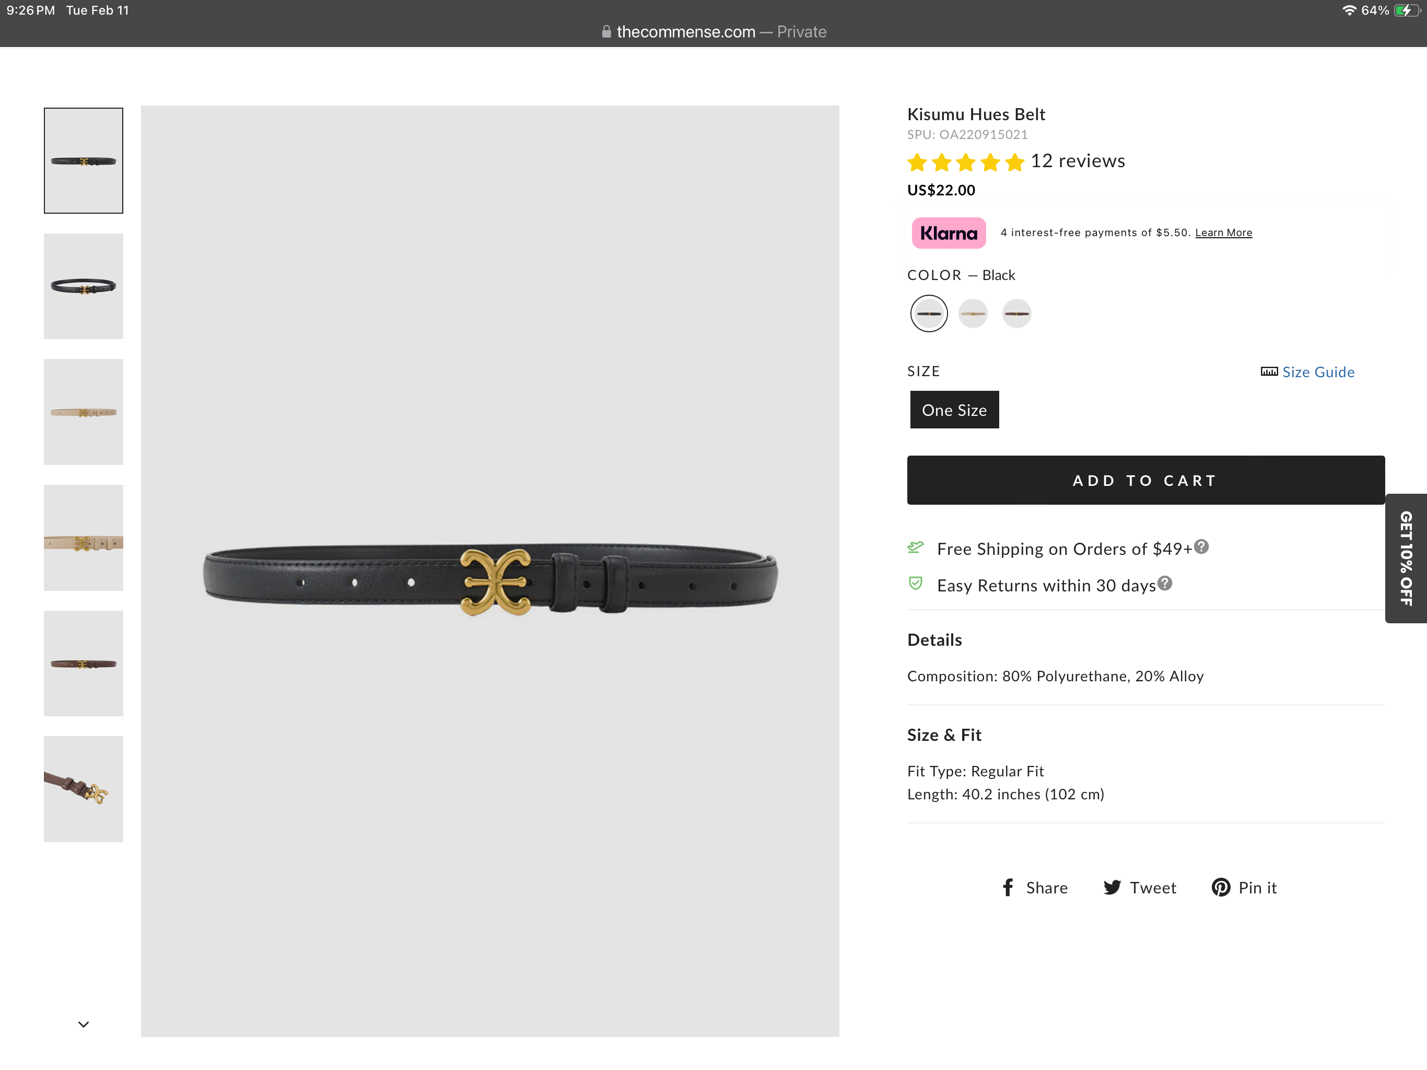The height and width of the screenshot is (1070, 1427).
Task: Click the ADD TO CART button
Action: click(x=1145, y=480)
